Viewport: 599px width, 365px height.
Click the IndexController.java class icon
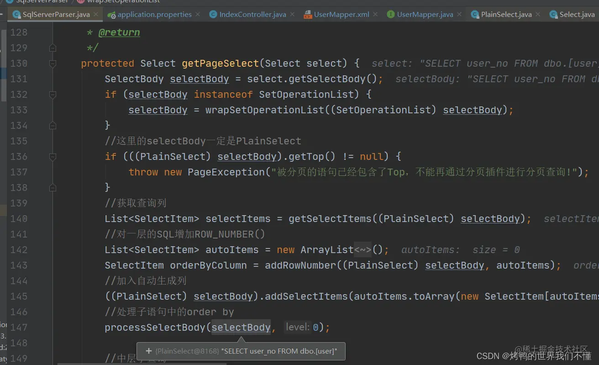pos(213,15)
